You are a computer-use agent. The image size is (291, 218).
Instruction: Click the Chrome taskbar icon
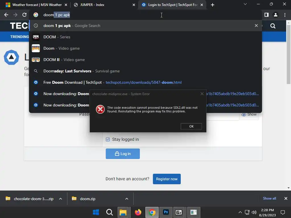pos(152,212)
